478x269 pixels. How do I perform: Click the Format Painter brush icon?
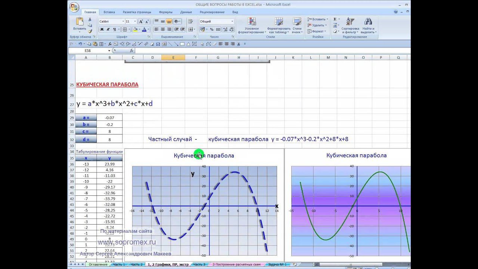(90, 31)
